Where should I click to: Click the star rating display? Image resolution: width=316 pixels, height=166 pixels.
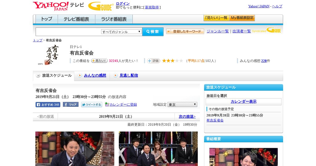tap(172, 61)
